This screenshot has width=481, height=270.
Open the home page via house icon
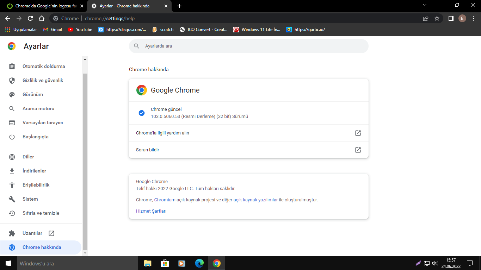pos(42,18)
